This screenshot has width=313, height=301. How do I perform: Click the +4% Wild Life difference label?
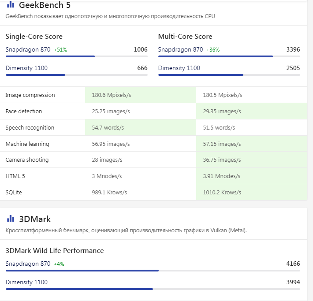59,264
